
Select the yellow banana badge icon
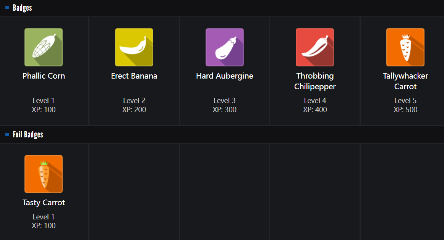click(134, 47)
